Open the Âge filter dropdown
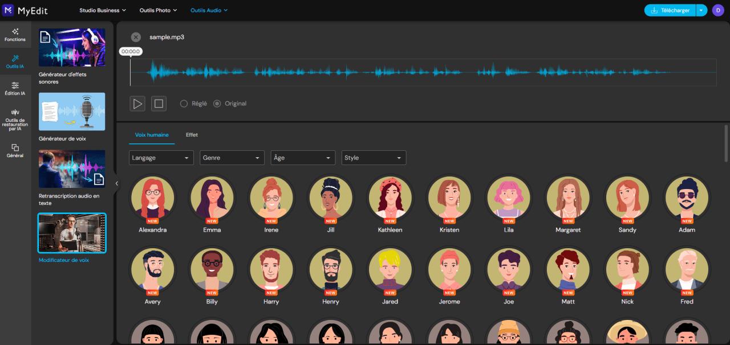 click(303, 158)
